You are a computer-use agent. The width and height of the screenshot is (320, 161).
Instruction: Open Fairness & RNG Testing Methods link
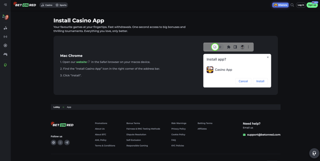143,129
